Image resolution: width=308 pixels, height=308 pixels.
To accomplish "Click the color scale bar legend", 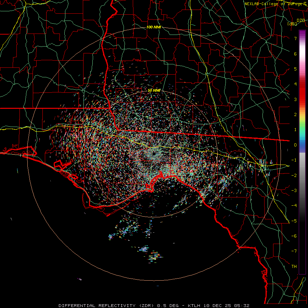I will [302, 152].
